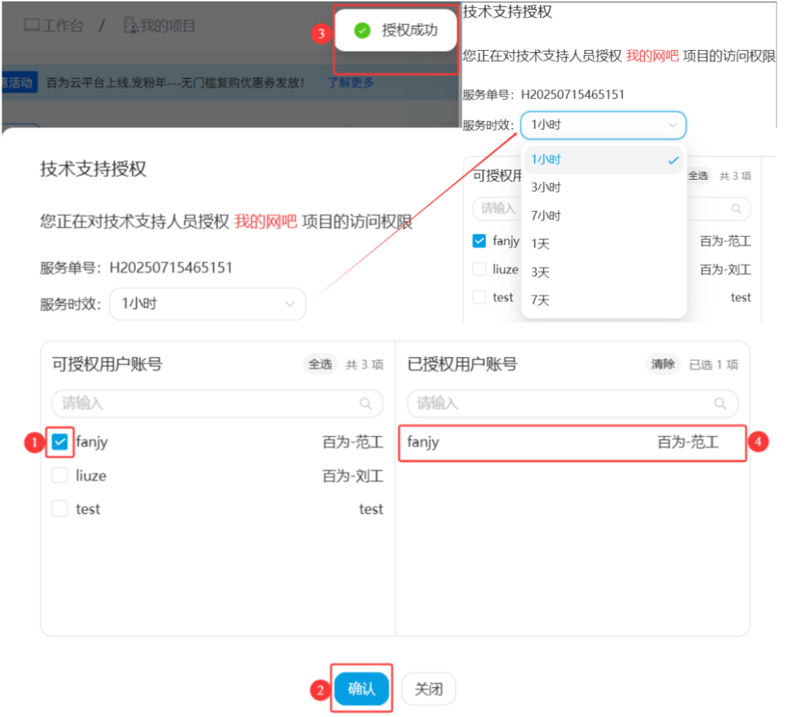788x717 pixels.
Task: Select 3小时 from the service duration list
Action: [546, 188]
